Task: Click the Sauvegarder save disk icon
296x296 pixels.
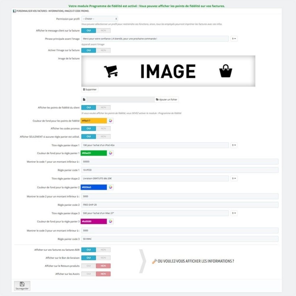Action: (x=23, y=283)
